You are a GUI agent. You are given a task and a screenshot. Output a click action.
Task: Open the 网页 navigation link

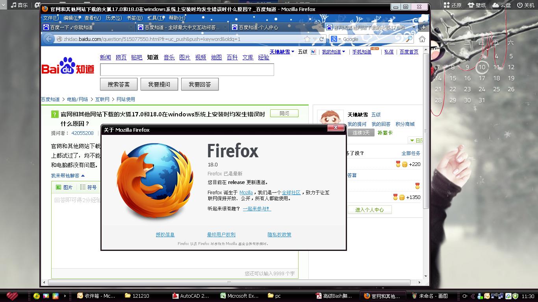[x=121, y=57]
